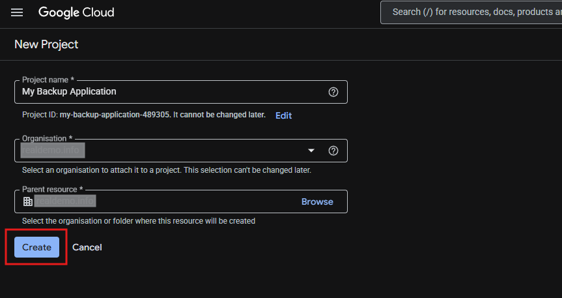The image size is (562, 298).
Task: Click the 'Select the organisation or folder' hint text
Action: point(139,221)
